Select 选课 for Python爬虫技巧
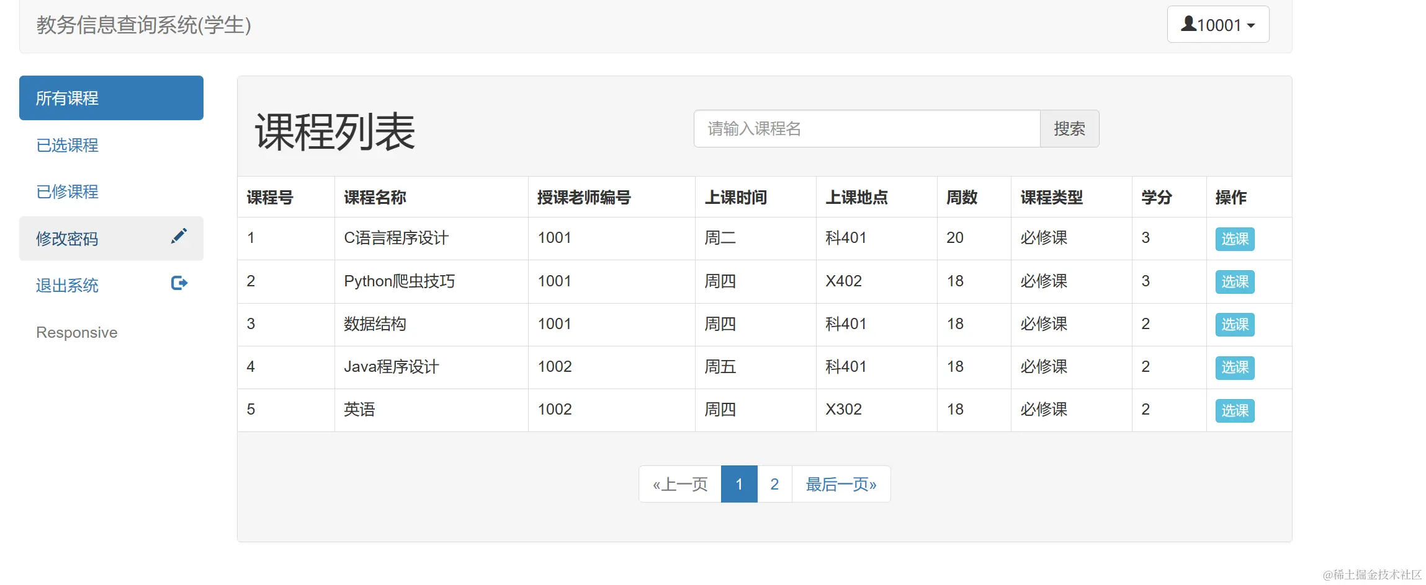The height and width of the screenshot is (585, 1426). click(x=1234, y=281)
